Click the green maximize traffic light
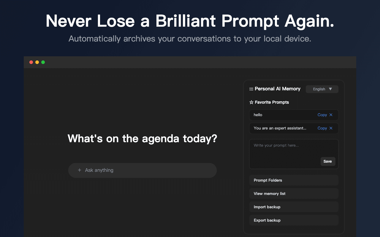Image resolution: width=380 pixels, height=237 pixels. click(43, 62)
